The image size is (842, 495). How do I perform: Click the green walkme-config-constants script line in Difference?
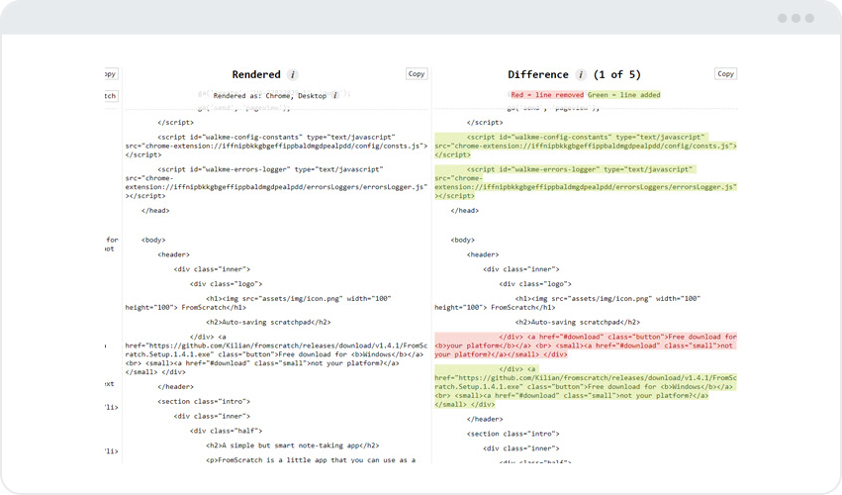(x=586, y=146)
